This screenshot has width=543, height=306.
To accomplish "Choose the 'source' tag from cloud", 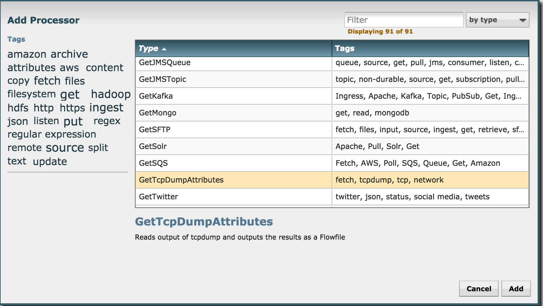I will [65, 148].
